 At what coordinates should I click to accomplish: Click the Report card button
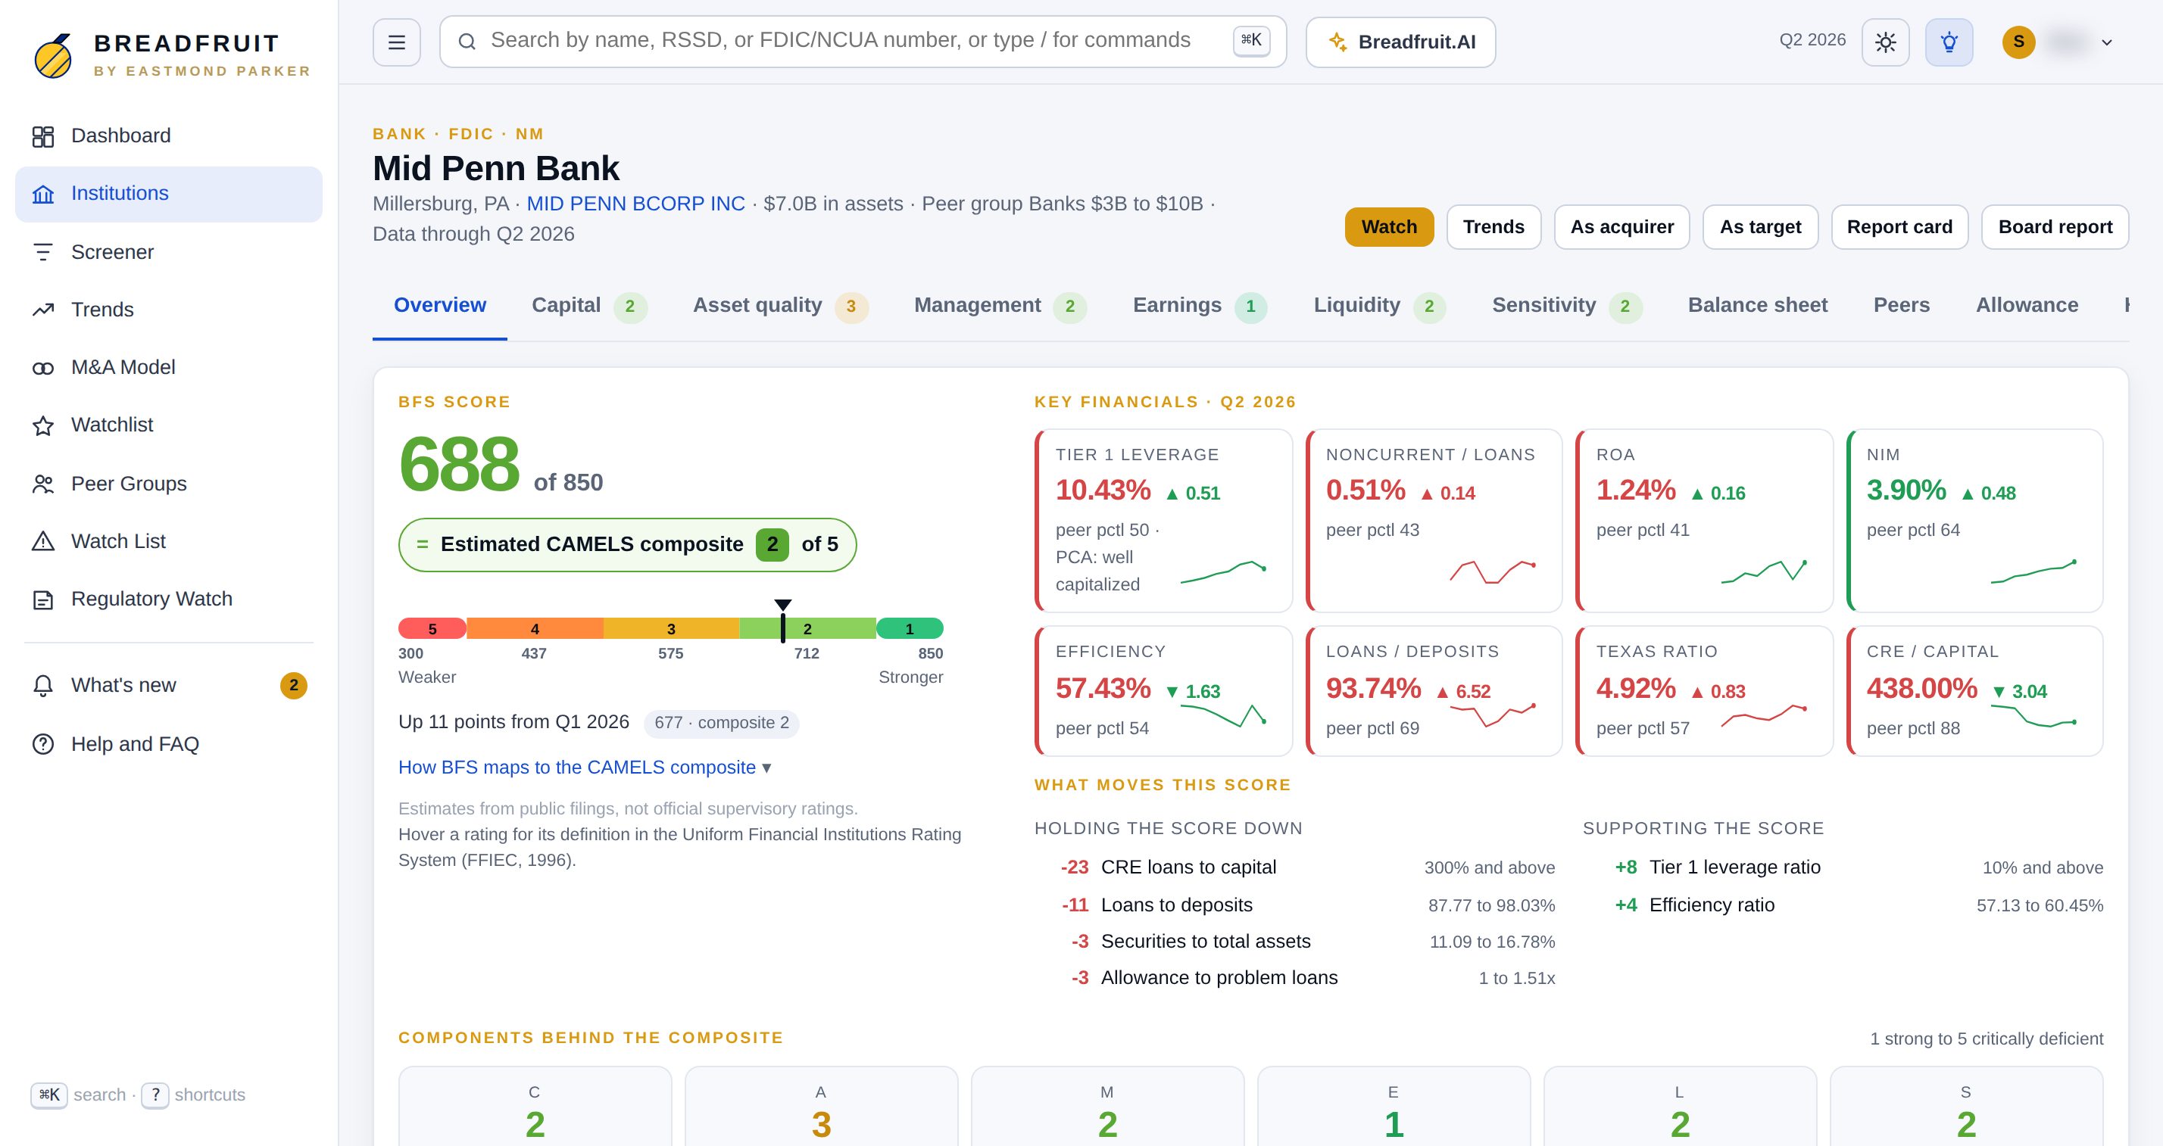pos(1899,226)
